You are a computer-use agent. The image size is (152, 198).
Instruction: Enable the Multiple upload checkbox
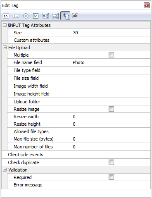pyautogui.click(x=111, y=55)
